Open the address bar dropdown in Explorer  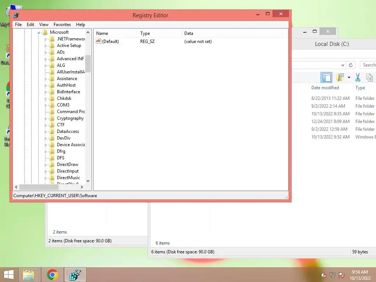pos(343,65)
